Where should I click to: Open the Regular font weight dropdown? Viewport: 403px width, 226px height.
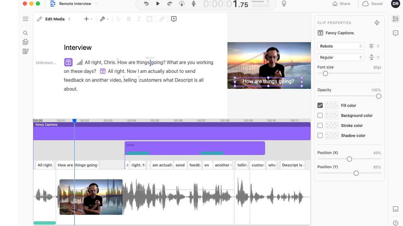pyautogui.click(x=341, y=57)
